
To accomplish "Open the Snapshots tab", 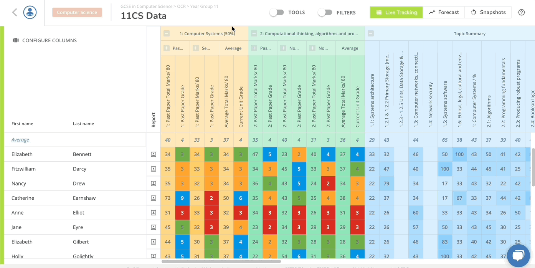I will click(488, 12).
